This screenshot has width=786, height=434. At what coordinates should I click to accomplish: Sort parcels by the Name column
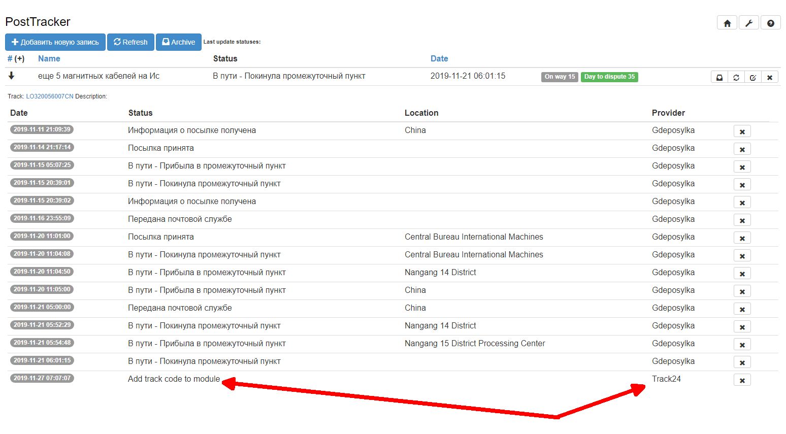tap(49, 58)
